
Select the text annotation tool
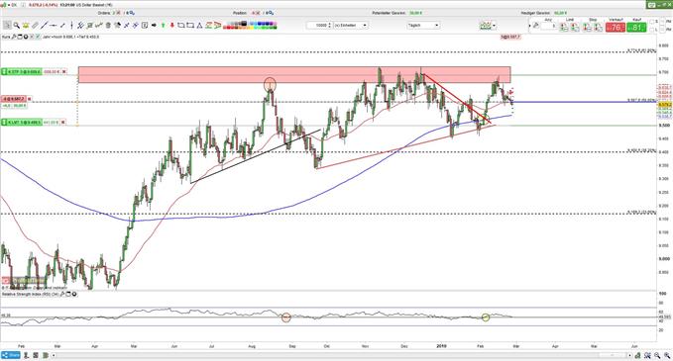tap(145, 26)
